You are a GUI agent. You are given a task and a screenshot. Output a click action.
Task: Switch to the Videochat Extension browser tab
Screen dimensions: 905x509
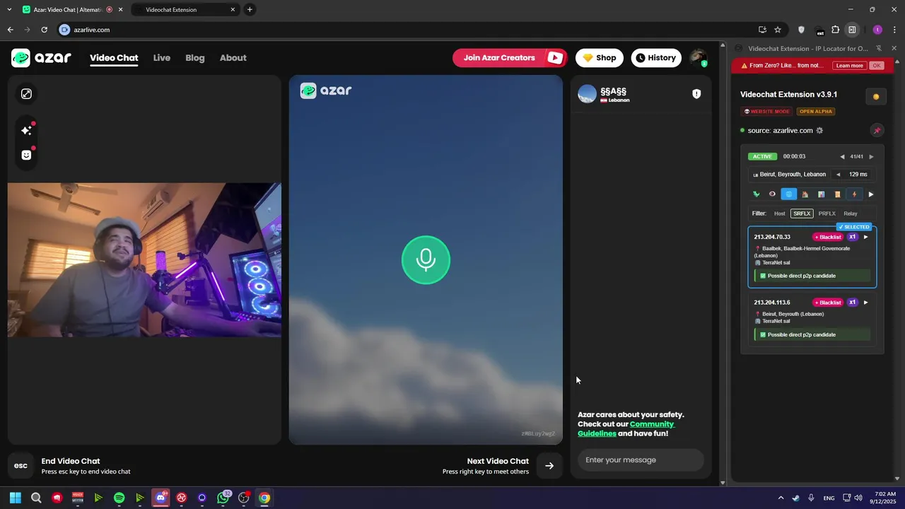185,10
